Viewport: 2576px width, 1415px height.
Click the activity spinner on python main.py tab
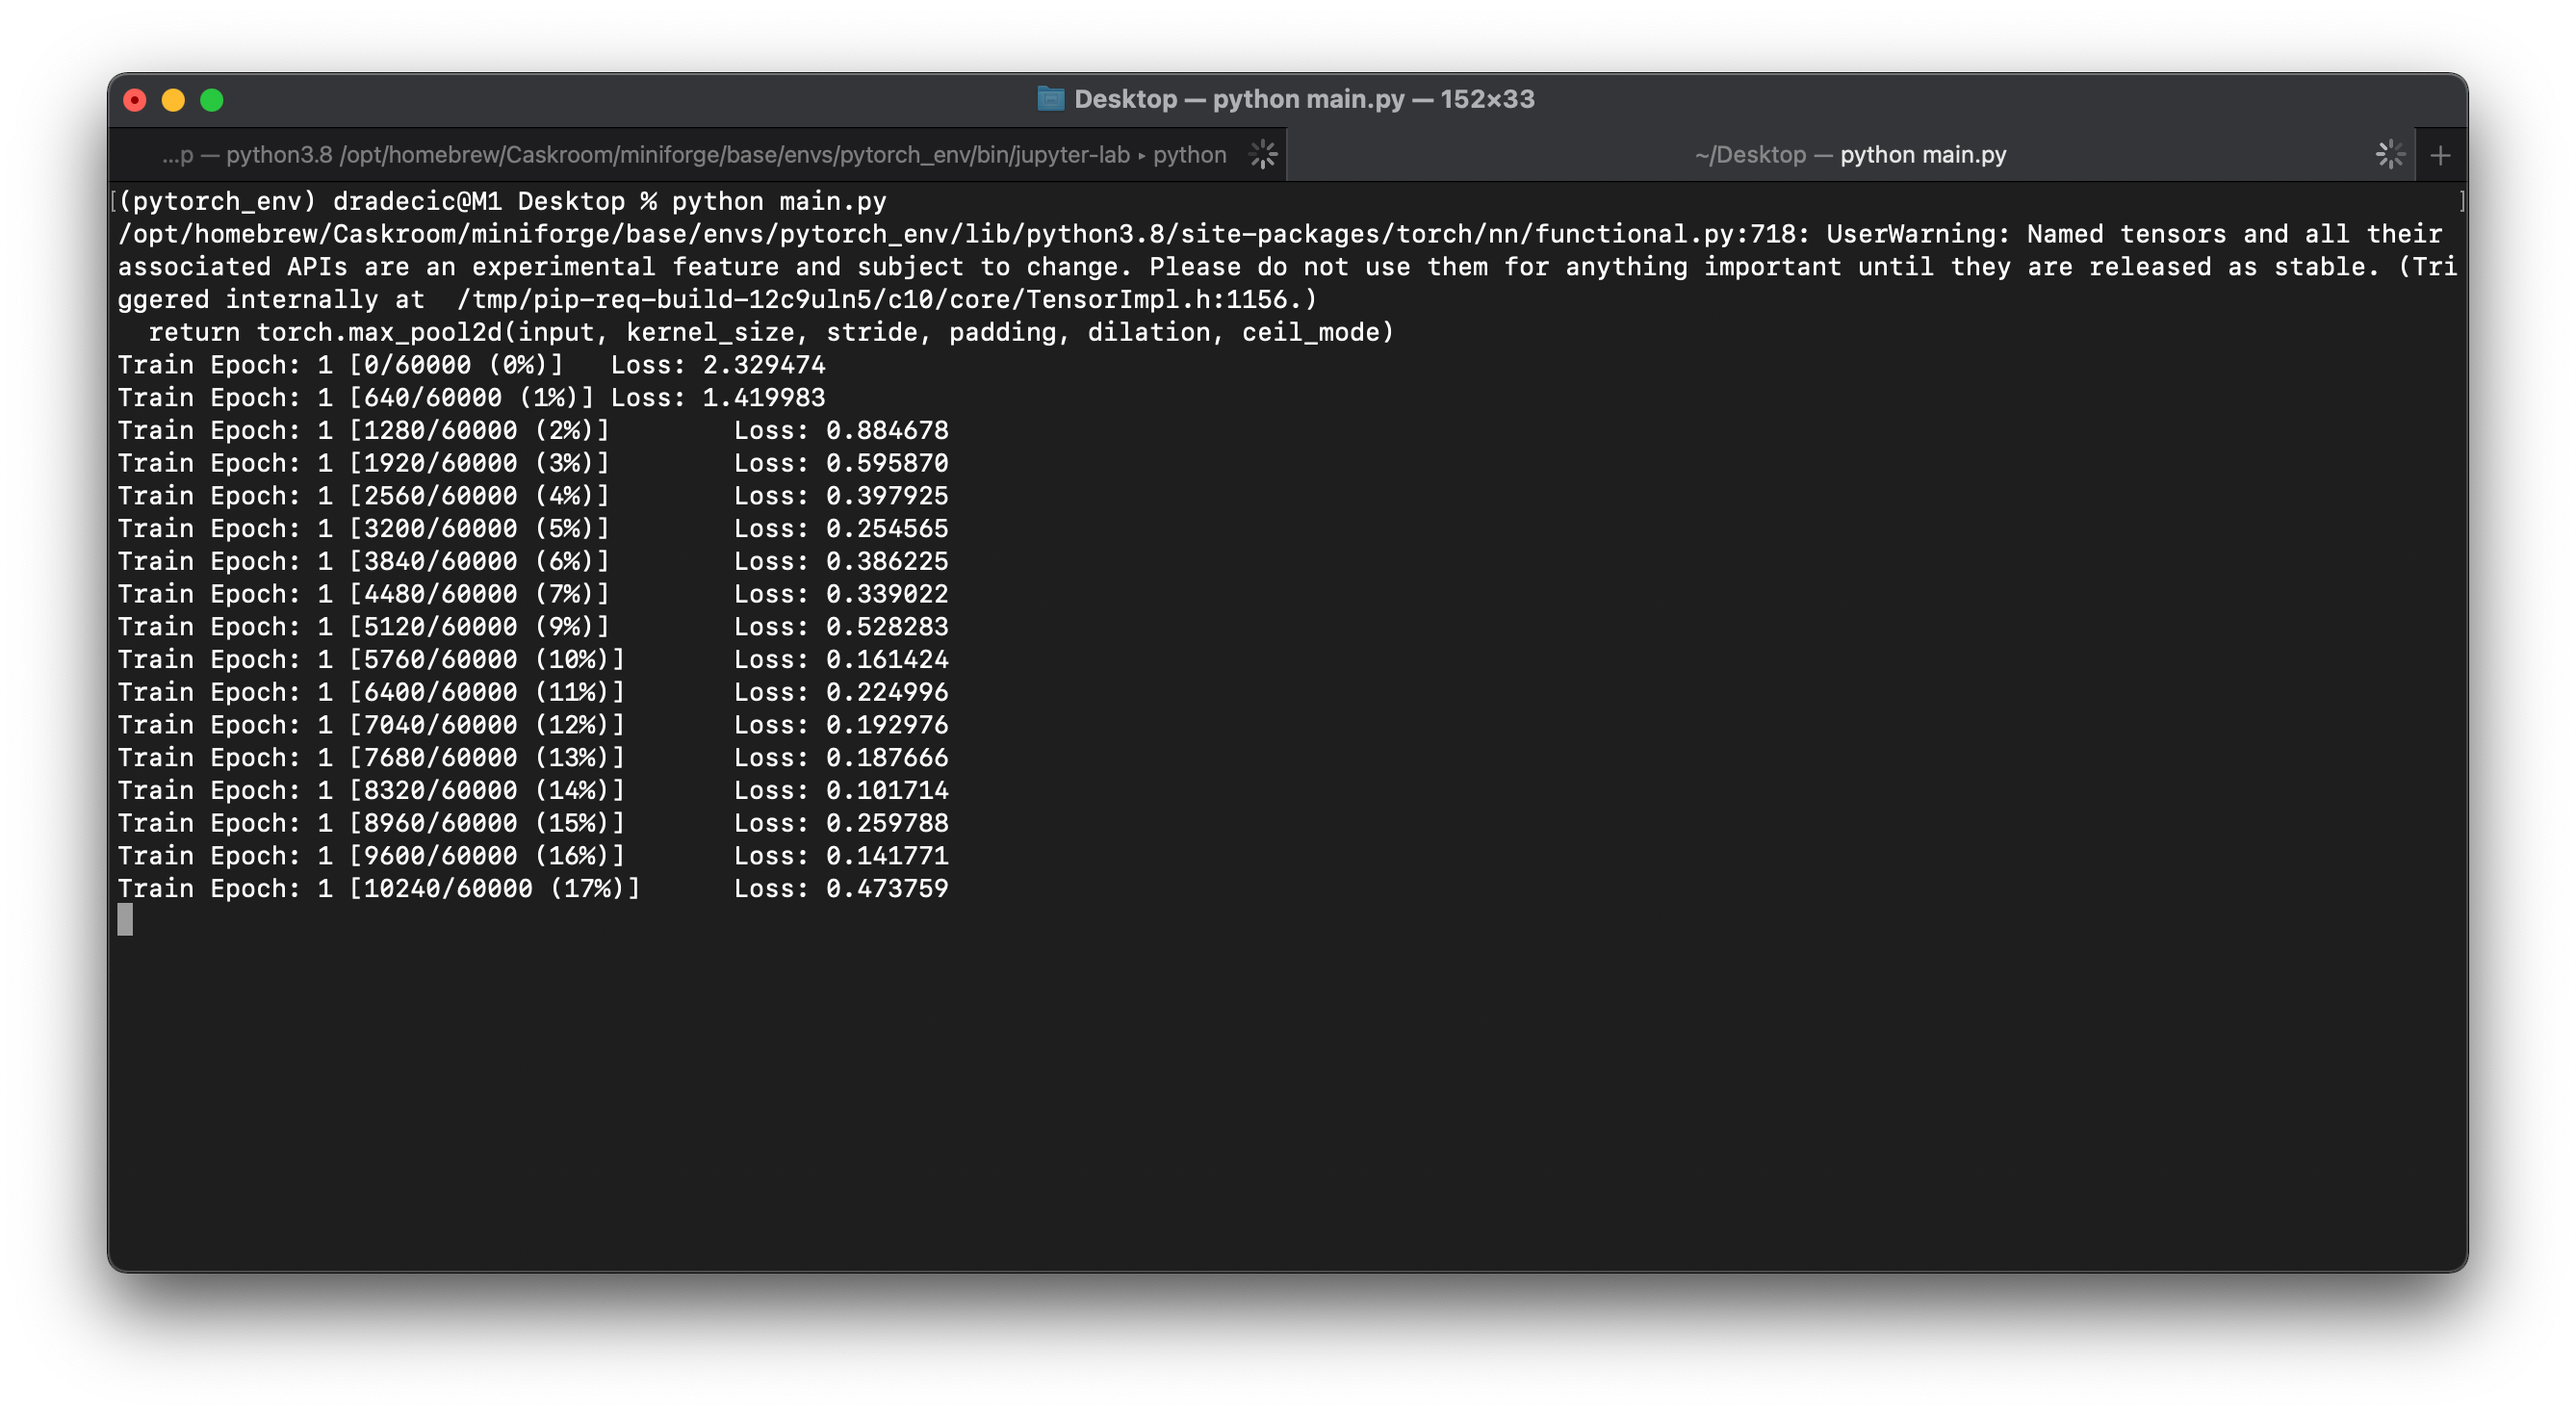(2390, 154)
